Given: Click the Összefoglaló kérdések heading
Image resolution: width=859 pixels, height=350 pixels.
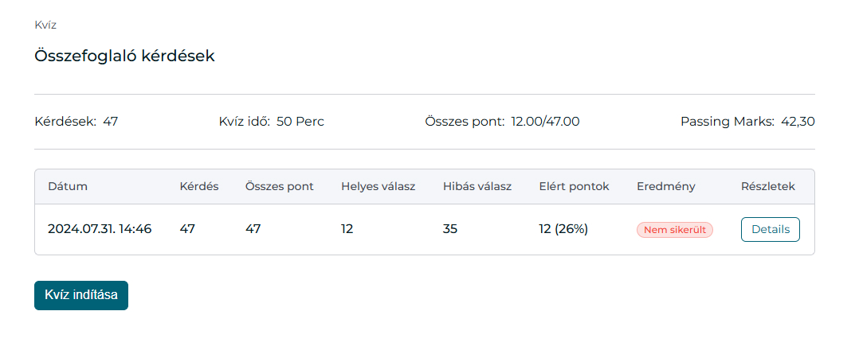Looking at the screenshot, I should point(124,56).
